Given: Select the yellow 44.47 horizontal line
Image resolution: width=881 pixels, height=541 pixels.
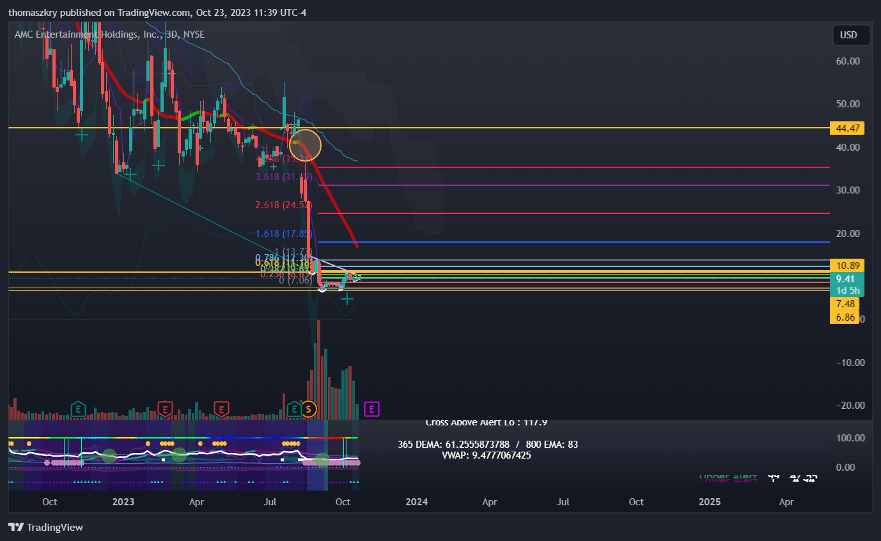Looking at the screenshot, I should point(419,128).
